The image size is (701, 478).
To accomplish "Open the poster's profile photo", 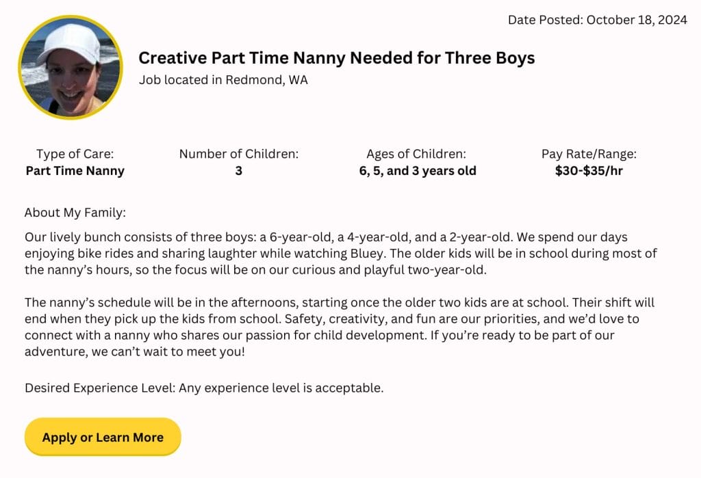I will [69, 68].
